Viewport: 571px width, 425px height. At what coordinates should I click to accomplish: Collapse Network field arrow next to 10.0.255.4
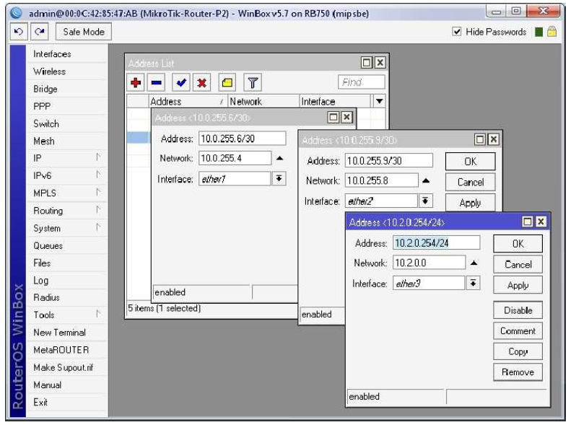point(279,158)
